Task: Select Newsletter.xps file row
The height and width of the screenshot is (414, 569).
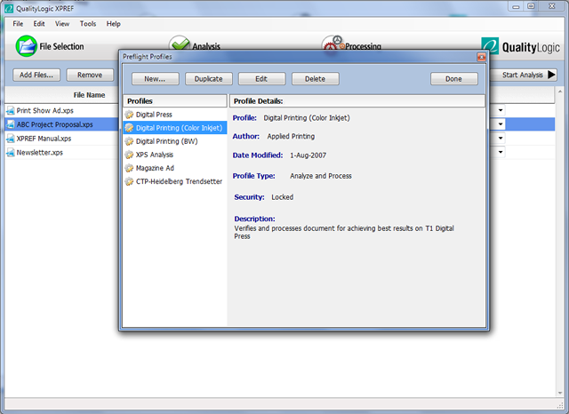Action: point(61,153)
